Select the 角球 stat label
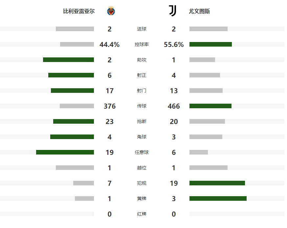The height and width of the screenshot is (228, 287). point(142,137)
